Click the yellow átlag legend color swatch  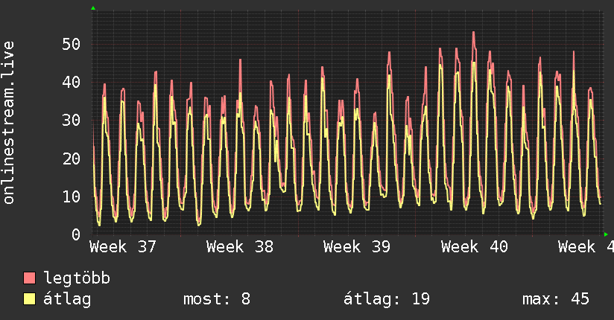pos(29,298)
